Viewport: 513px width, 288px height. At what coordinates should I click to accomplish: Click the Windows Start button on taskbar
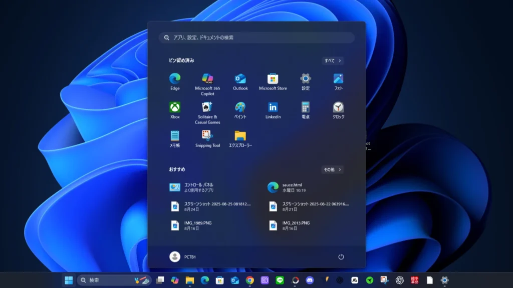[69, 280]
